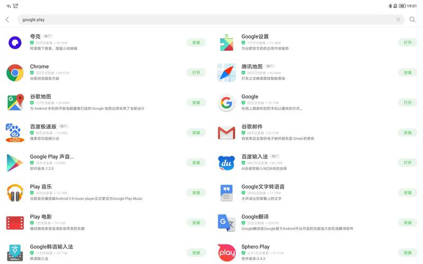The width and height of the screenshot is (423, 264).
Task: Install Google文字转语音
Action: click(408, 193)
